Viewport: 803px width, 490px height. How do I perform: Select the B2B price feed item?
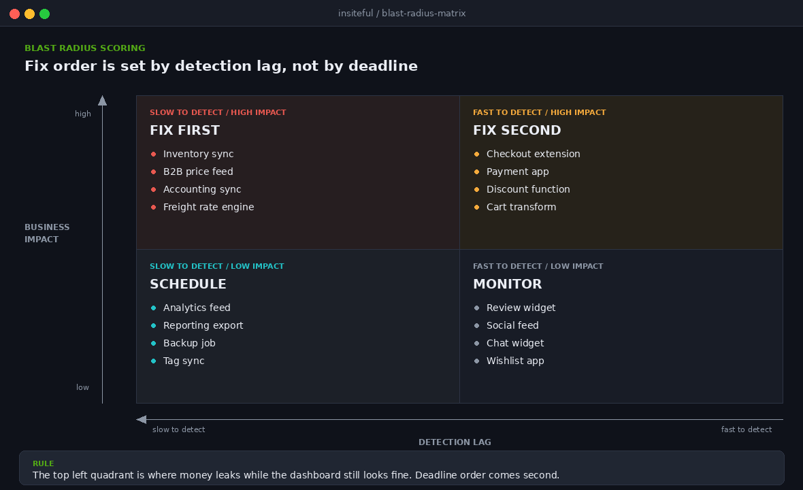[197, 171]
